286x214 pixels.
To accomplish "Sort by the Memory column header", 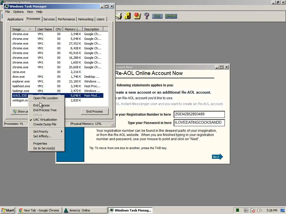I will pyautogui.click(x=73, y=29).
